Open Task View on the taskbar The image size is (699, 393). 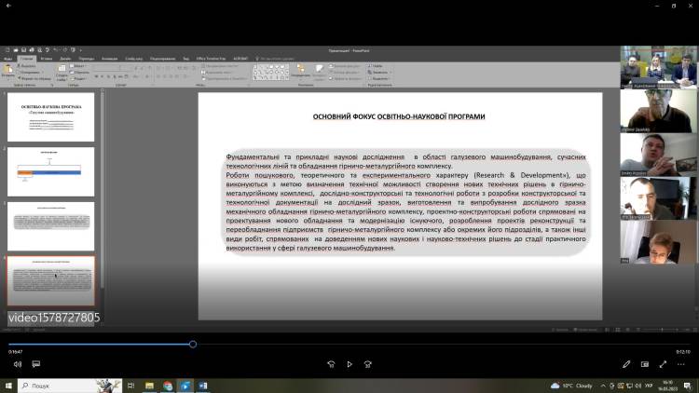[130, 386]
